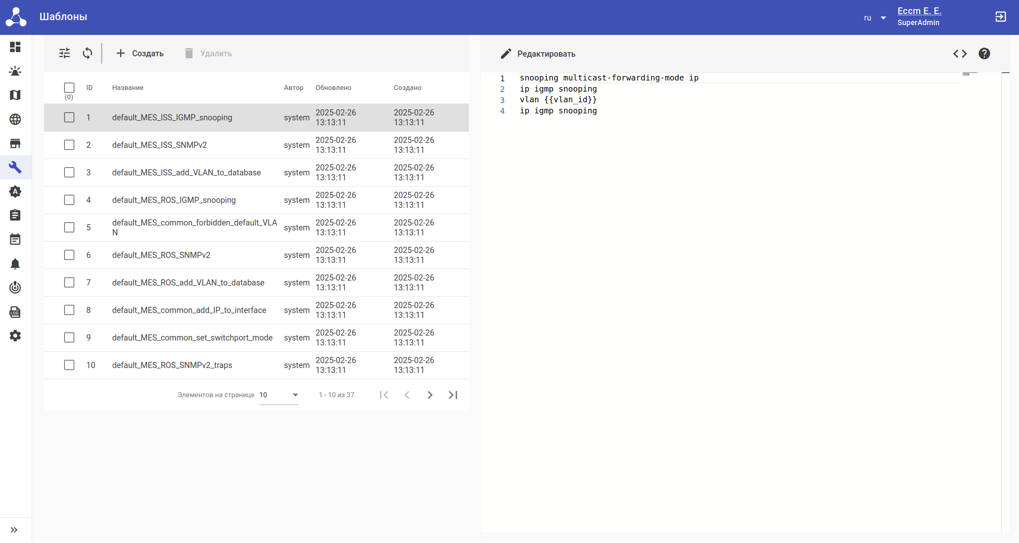Go to next page of templates
The width and height of the screenshot is (1019, 543).
click(x=430, y=395)
